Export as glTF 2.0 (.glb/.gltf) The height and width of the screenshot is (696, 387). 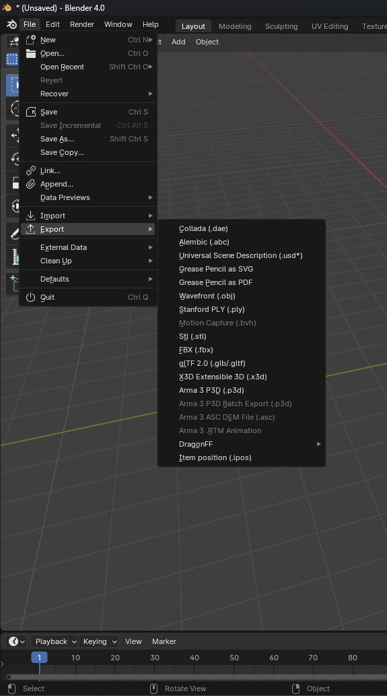coord(242,363)
